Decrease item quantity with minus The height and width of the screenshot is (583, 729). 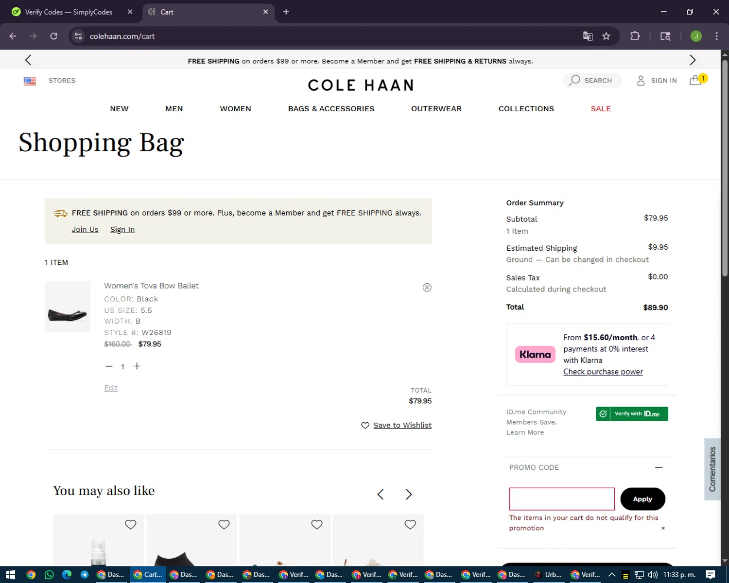109,366
